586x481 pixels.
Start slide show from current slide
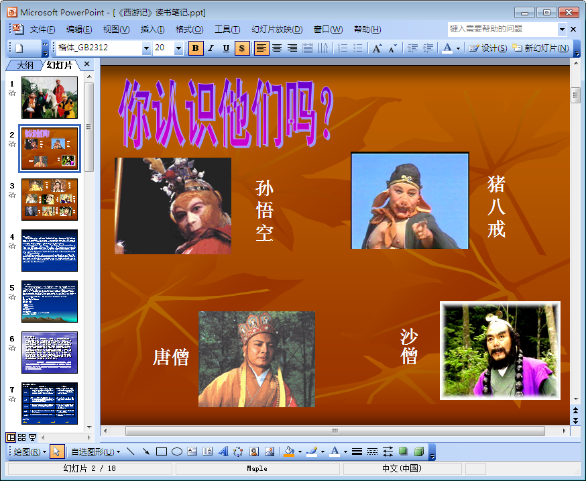point(33,437)
